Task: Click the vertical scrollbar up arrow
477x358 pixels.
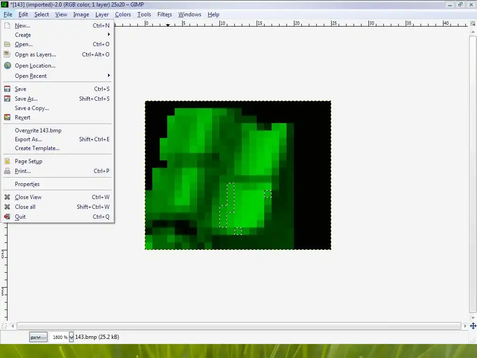Action: (472, 31)
